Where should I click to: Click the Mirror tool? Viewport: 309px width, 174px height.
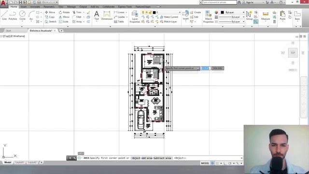pyautogui.click(x=64, y=17)
